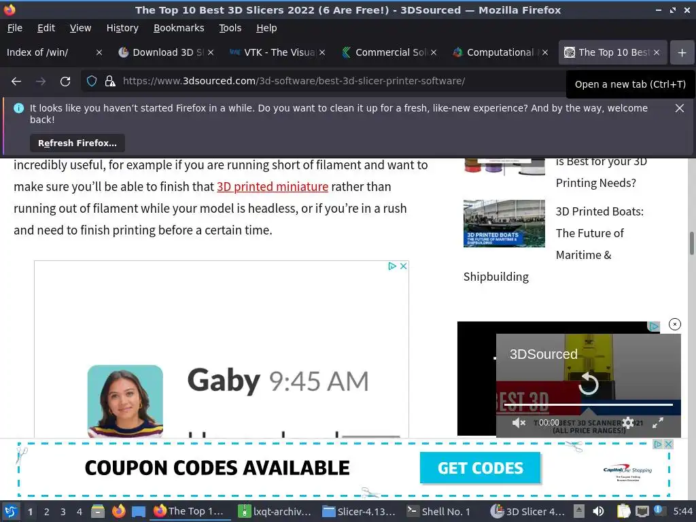The image size is (696, 522).
Task: Open a new tab with plus button
Action: [x=682, y=52]
